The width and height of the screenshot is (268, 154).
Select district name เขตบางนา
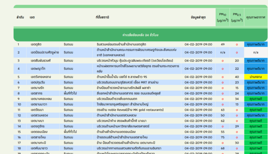[x=37, y=121]
